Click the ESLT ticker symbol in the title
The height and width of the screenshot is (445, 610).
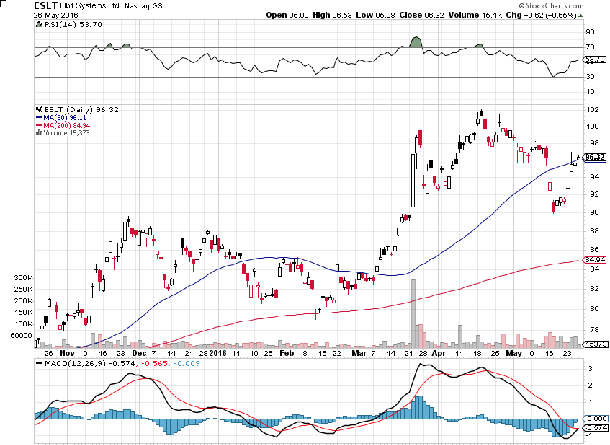tap(45, 6)
